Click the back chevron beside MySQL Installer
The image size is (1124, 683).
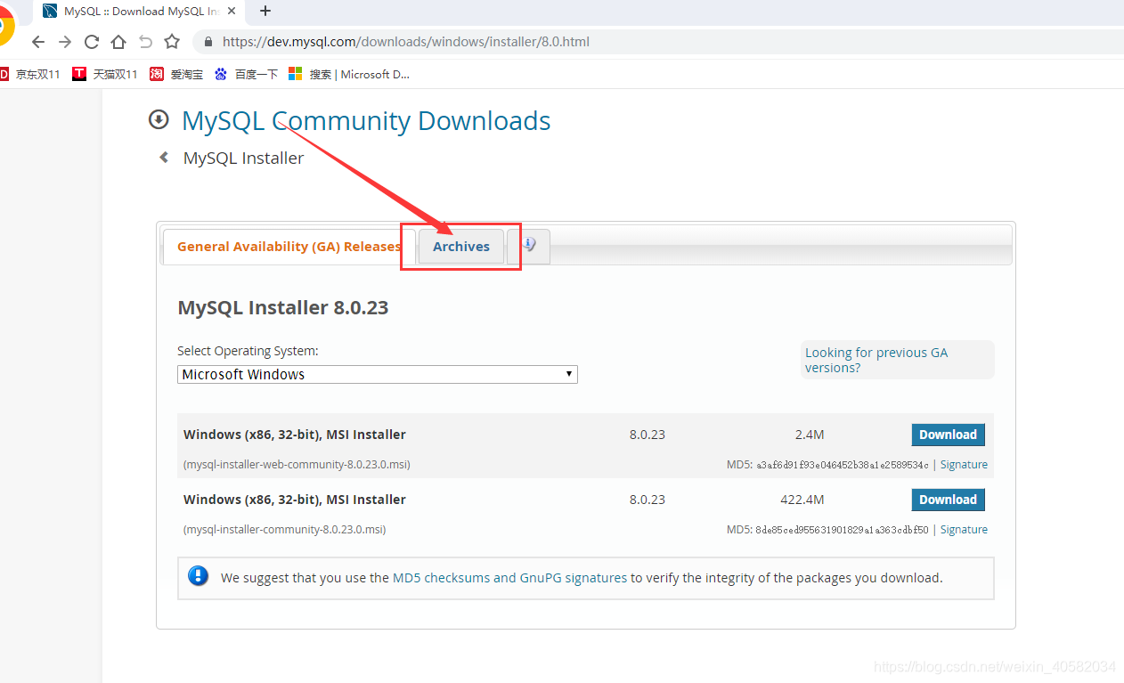[164, 158]
